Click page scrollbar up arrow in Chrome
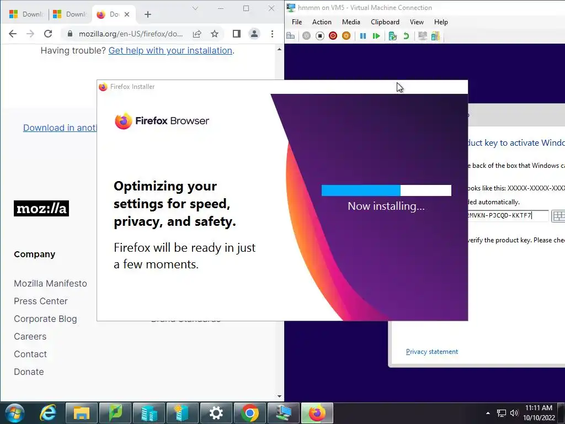This screenshot has height=424, width=565. tap(279, 49)
